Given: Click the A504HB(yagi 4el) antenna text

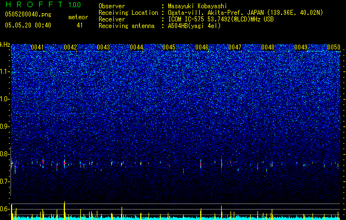Looking at the screenshot, I should 194,26.
